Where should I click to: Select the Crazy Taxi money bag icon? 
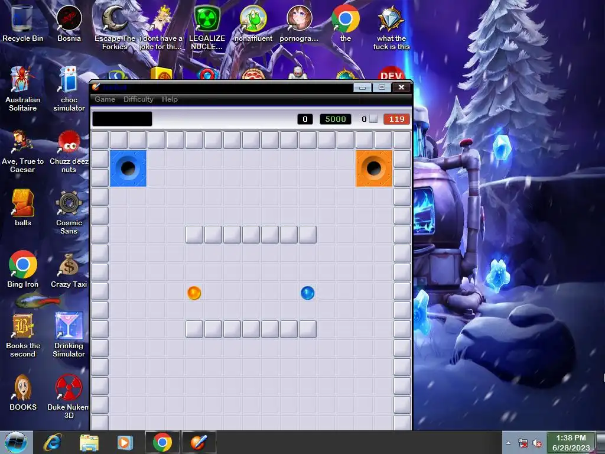click(69, 270)
